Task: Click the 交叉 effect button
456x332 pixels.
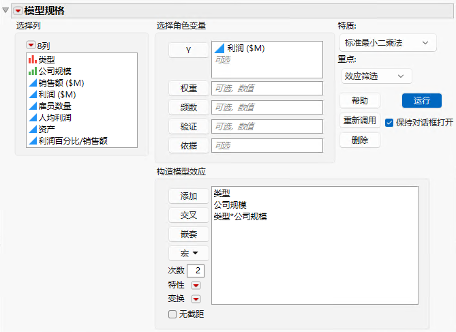Action: 188,215
